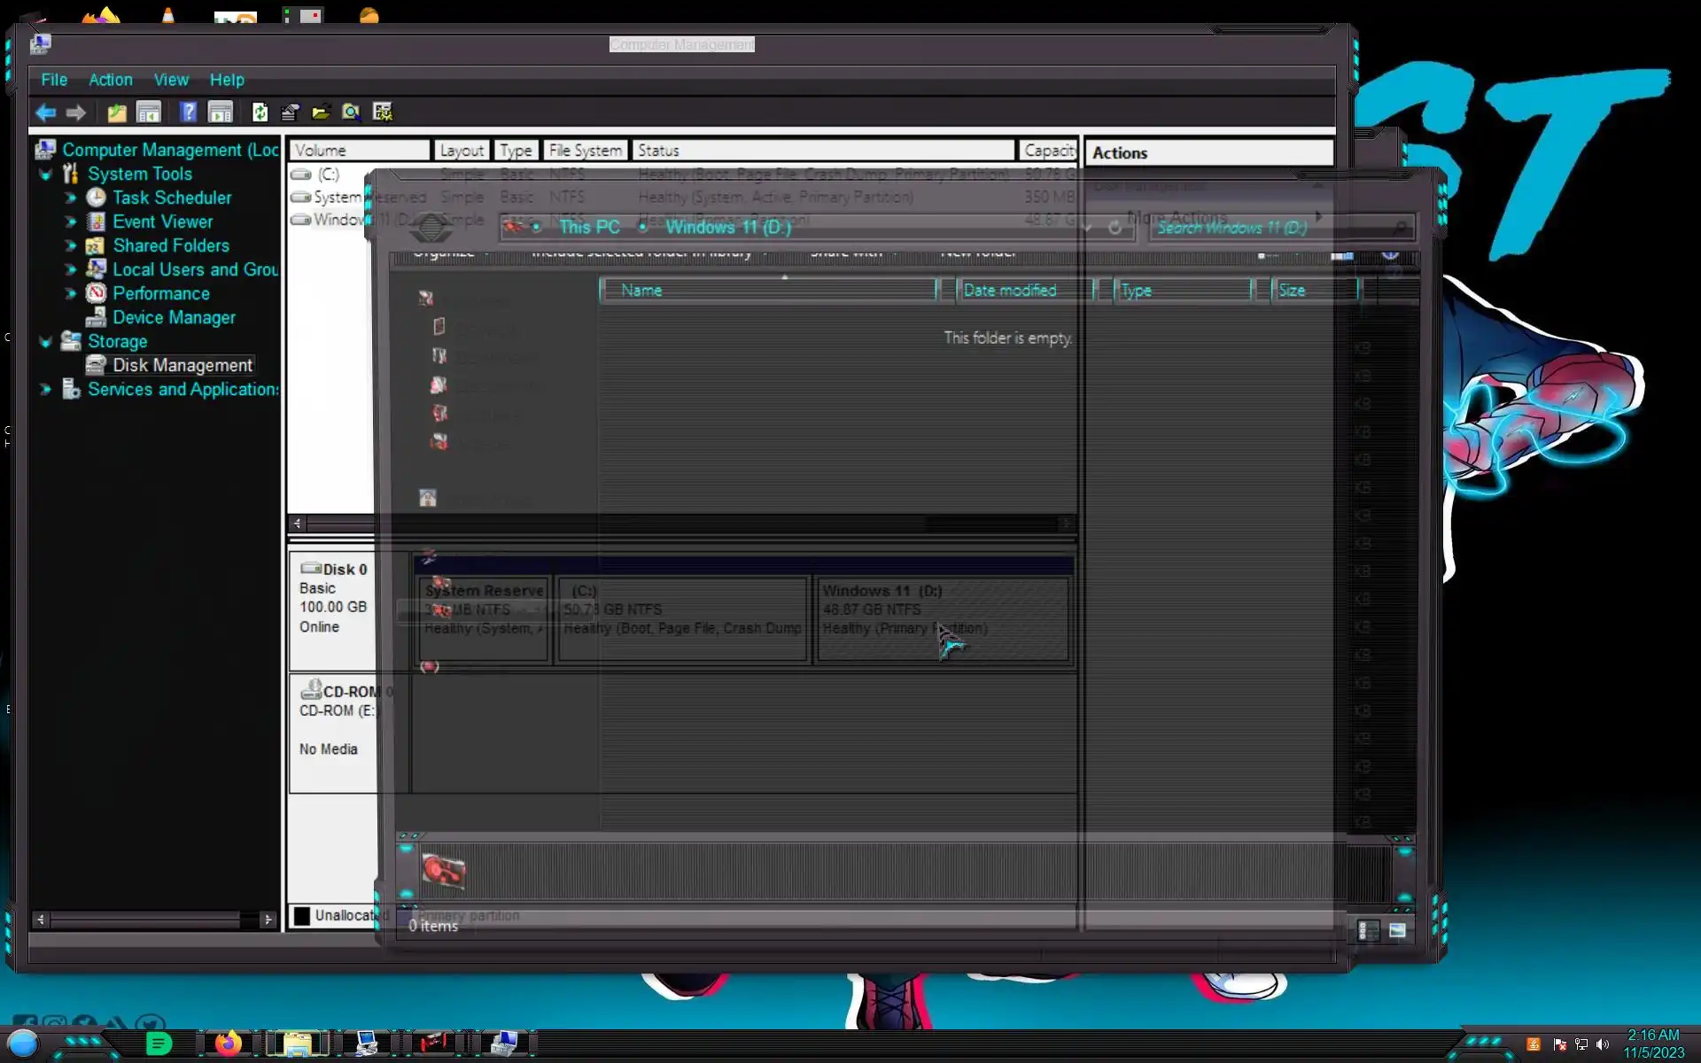Image resolution: width=1701 pixels, height=1063 pixels.
Task: Expand the Task Scheduler node
Action: [x=70, y=198]
